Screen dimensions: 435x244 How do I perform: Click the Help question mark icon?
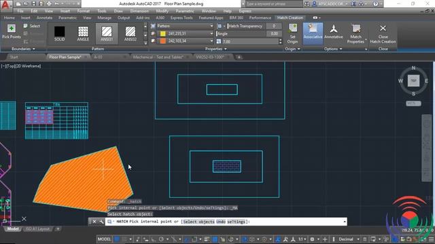[x=375, y=4]
